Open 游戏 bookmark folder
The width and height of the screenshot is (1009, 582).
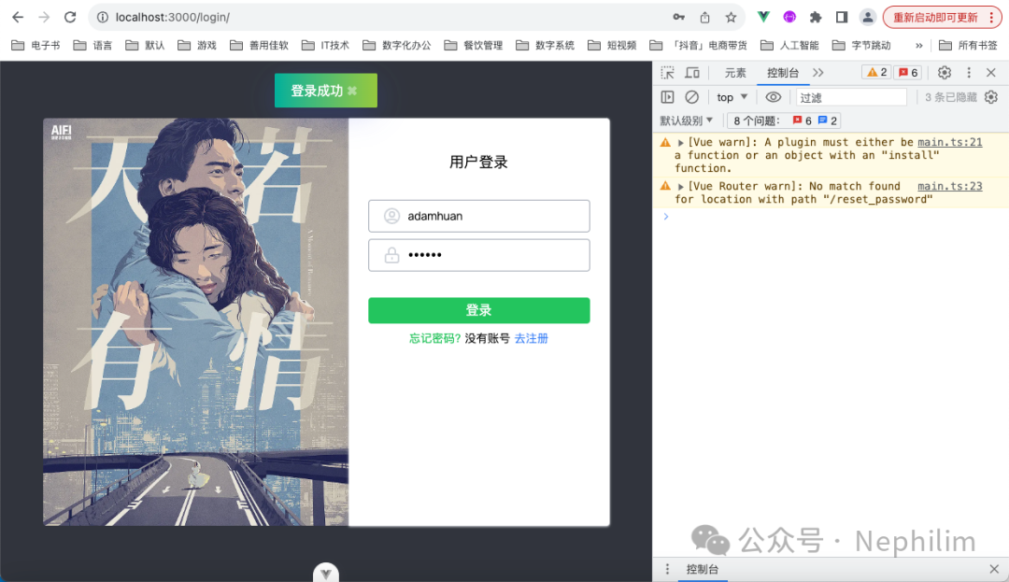pyautogui.click(x=197, y=45)
